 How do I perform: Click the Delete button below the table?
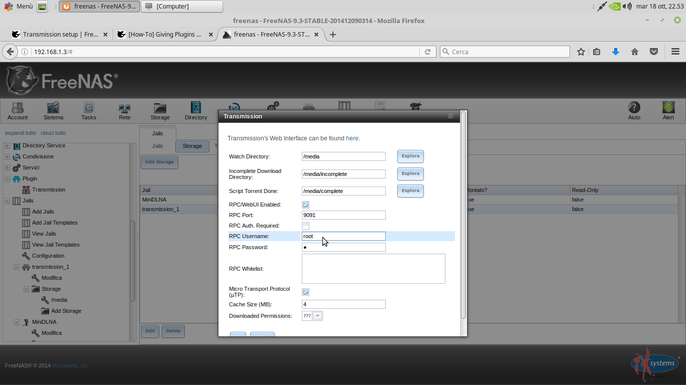[173, 331]
